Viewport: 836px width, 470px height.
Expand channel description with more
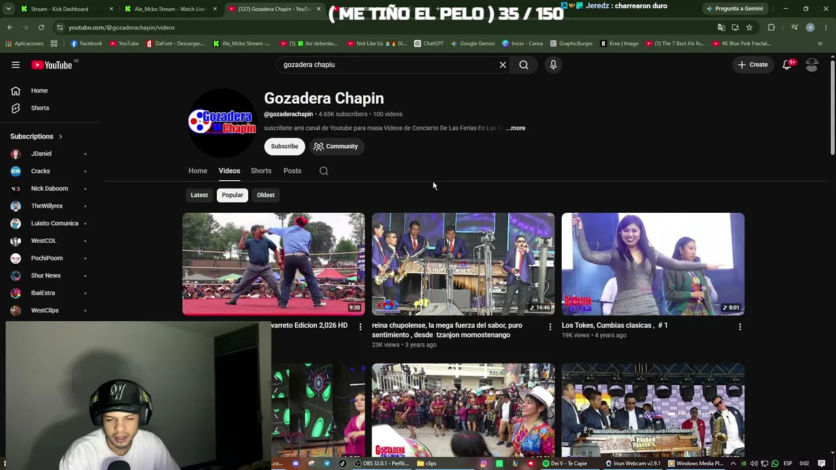[516, 128]
